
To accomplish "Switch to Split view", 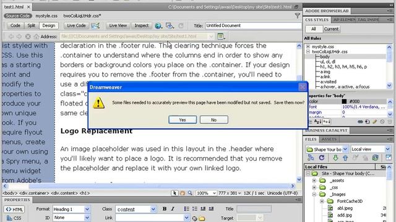I will tap(32, 26).
